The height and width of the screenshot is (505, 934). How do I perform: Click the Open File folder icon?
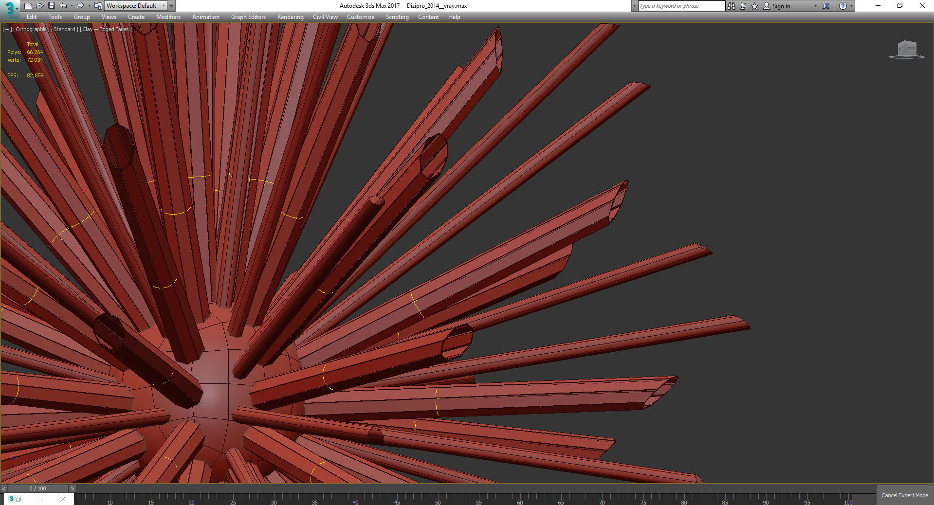tap(39, 6)
